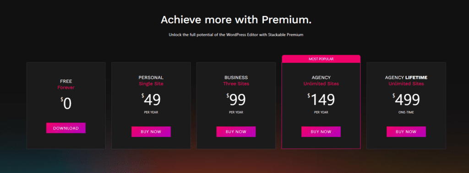Click the One-Time label under $499
The width and height of the screenshot is (469, 173).
(x=406, y=112)
